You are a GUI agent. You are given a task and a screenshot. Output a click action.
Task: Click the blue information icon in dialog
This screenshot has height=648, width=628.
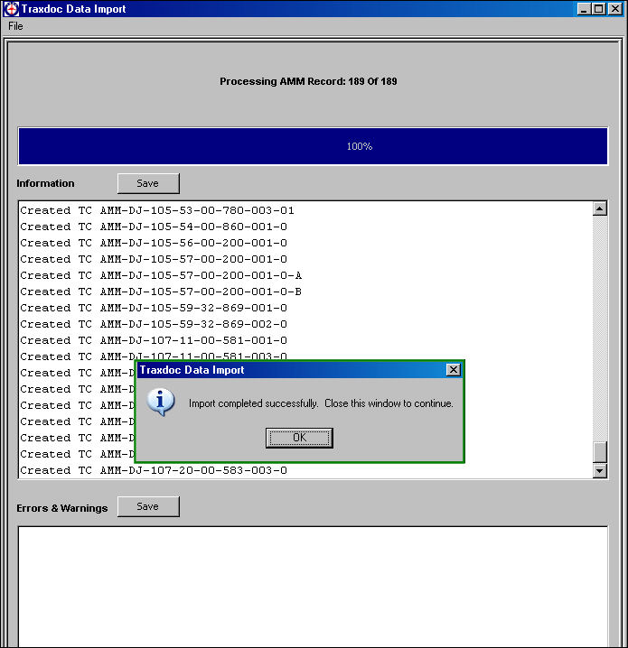(161, 402)
